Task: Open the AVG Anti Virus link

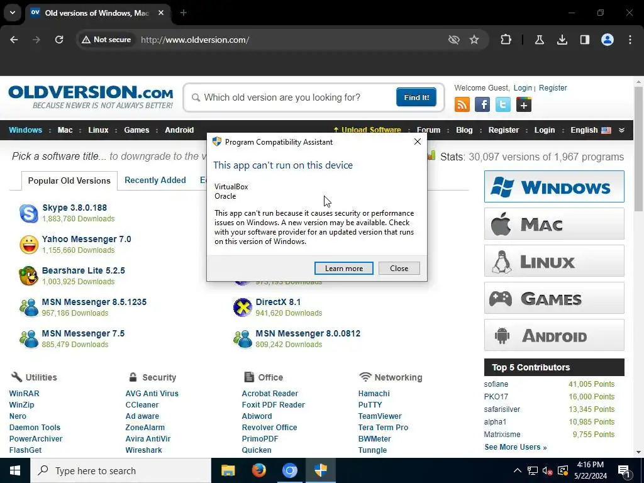Action: coord(152,394)
